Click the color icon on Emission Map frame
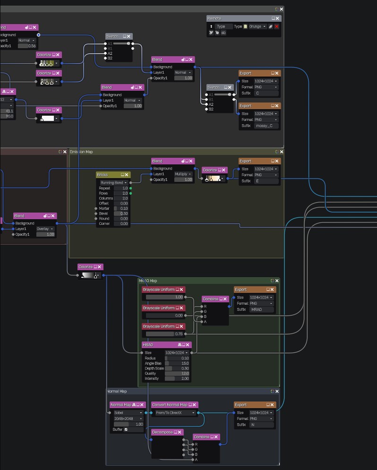This screenshot has height=470, width=377. click(x=276, y=152)
